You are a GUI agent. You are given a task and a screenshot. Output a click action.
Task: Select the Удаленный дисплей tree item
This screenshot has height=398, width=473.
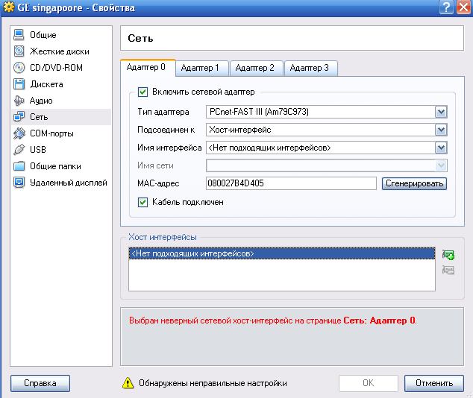(x=68, y=183)
